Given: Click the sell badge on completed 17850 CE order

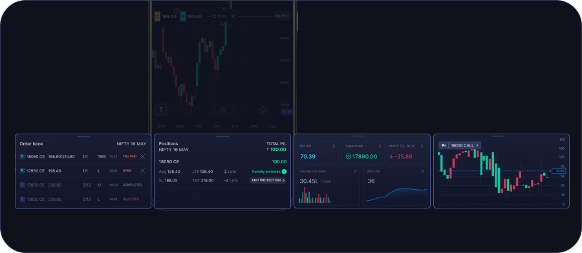Looking at the screenshot, I should click(x=22, y=185).
